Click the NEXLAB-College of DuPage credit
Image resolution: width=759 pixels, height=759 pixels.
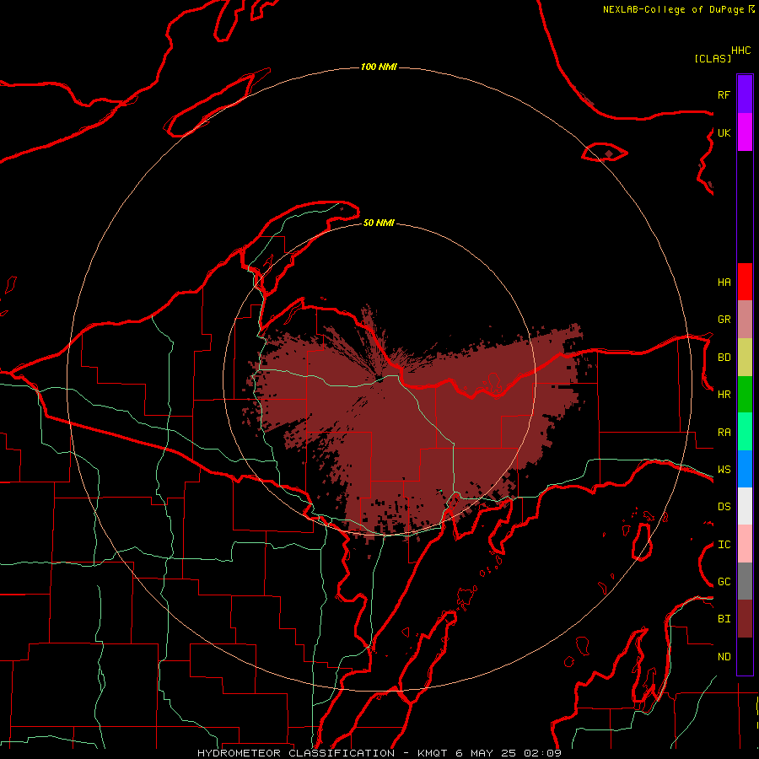(674, 9)
